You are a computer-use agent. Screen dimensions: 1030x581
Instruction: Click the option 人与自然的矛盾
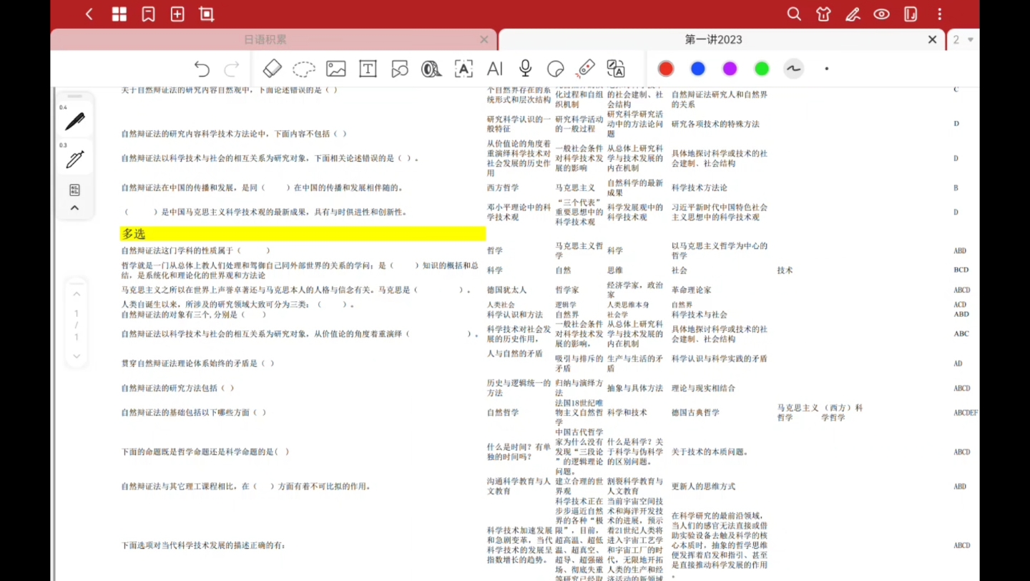tap(515, 353)
